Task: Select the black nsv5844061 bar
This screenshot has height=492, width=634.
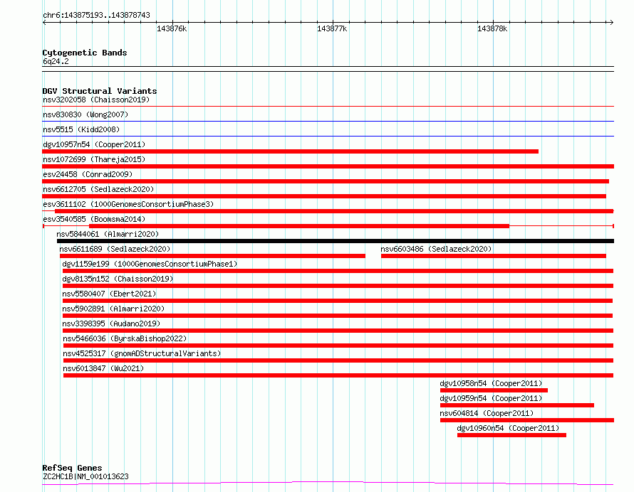Action: point(336,241)
